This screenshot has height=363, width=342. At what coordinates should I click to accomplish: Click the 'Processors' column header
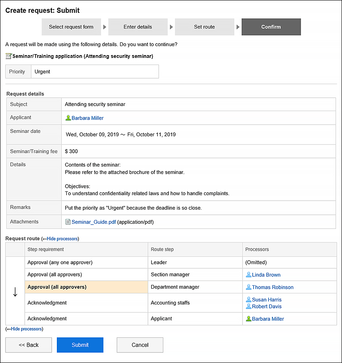coord(290,249)
